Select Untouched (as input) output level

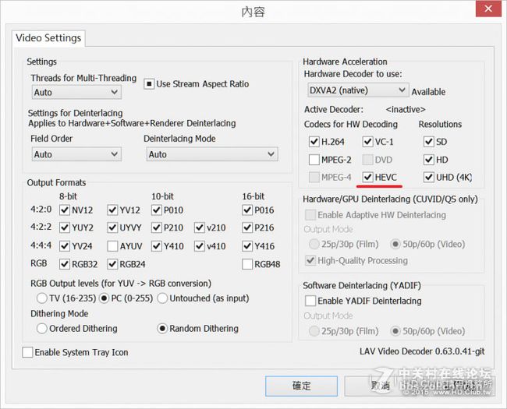[162, 298]
